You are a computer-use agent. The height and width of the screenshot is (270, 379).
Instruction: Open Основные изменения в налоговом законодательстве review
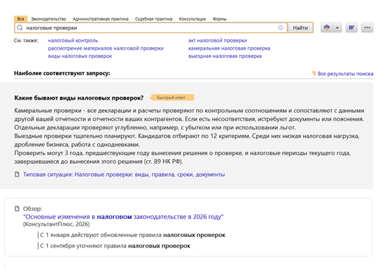click(x=123, y=217)
